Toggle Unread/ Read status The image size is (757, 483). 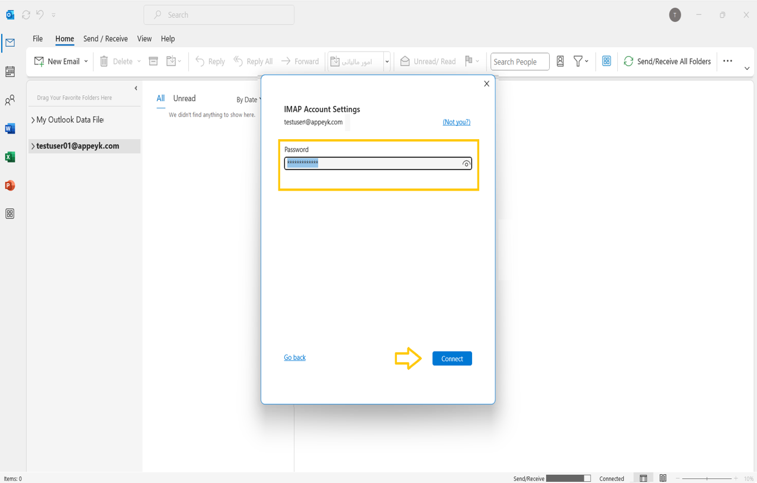(428, 62)
